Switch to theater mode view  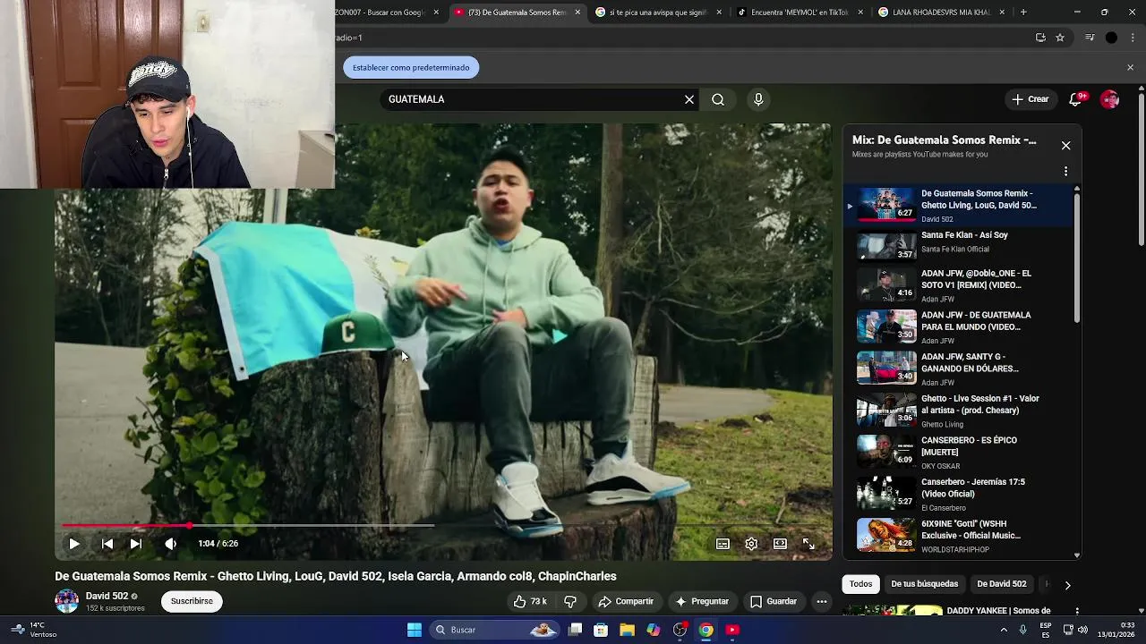pos(780,544)
